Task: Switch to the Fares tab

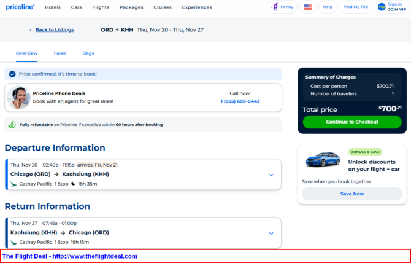Action: [x=60, y=53]
